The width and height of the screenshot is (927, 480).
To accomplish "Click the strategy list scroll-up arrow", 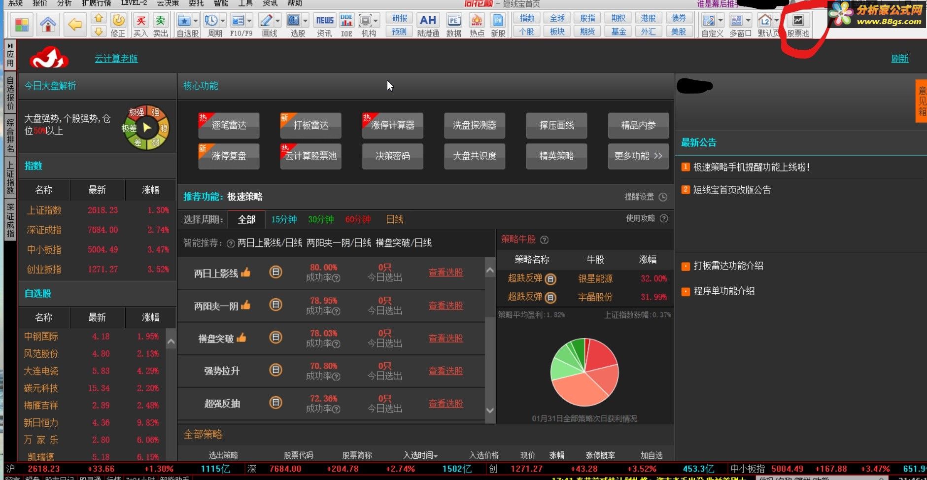I will coord(490,271).
